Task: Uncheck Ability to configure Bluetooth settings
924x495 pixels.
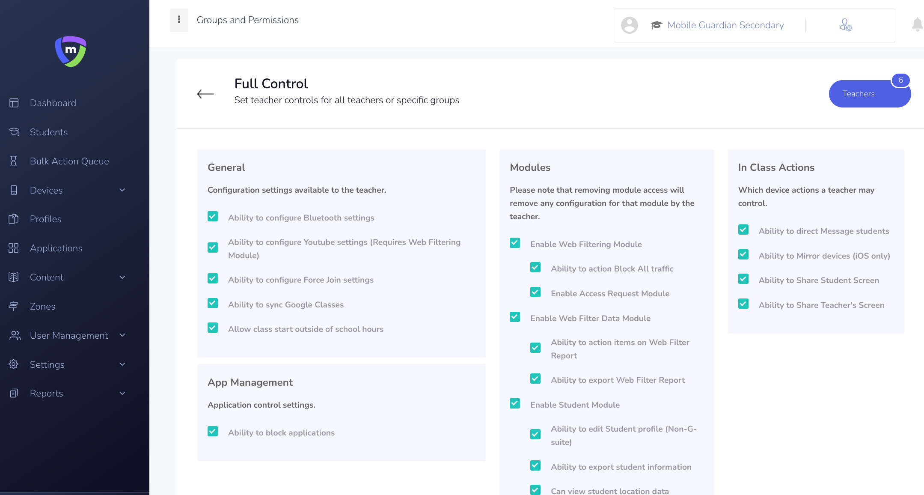Action: click(213, 217)
